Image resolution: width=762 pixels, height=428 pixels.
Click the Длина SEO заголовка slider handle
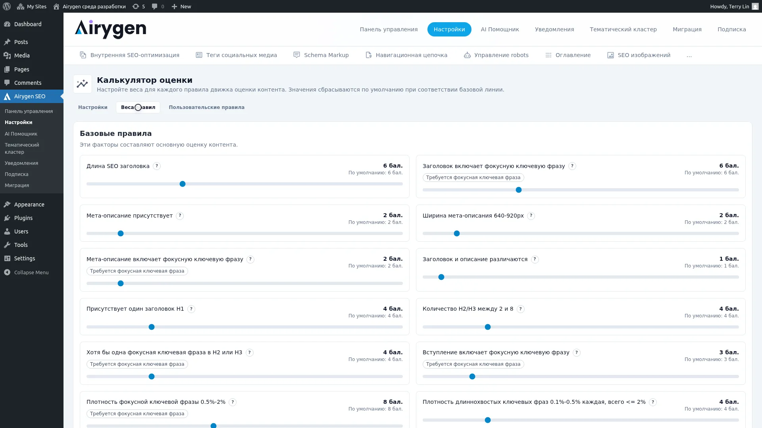point(183,184)
